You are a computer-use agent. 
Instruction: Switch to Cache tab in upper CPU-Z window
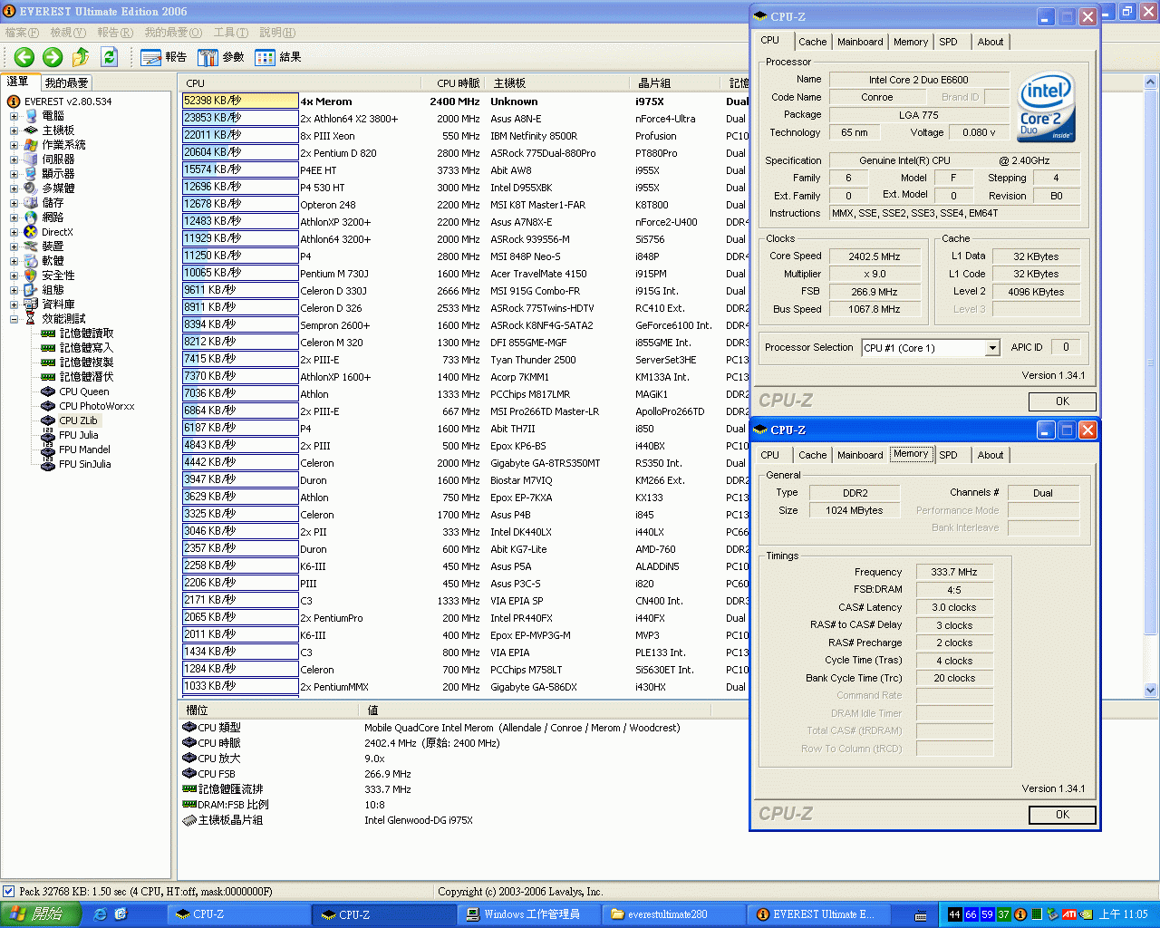812,42
